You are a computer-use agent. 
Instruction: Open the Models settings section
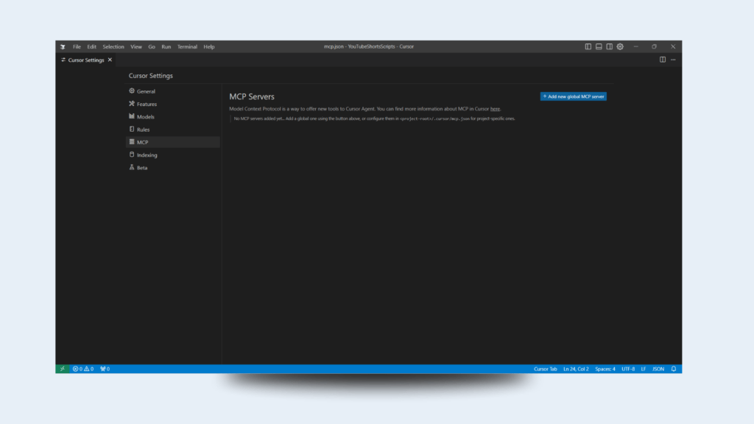pos(145,117)
